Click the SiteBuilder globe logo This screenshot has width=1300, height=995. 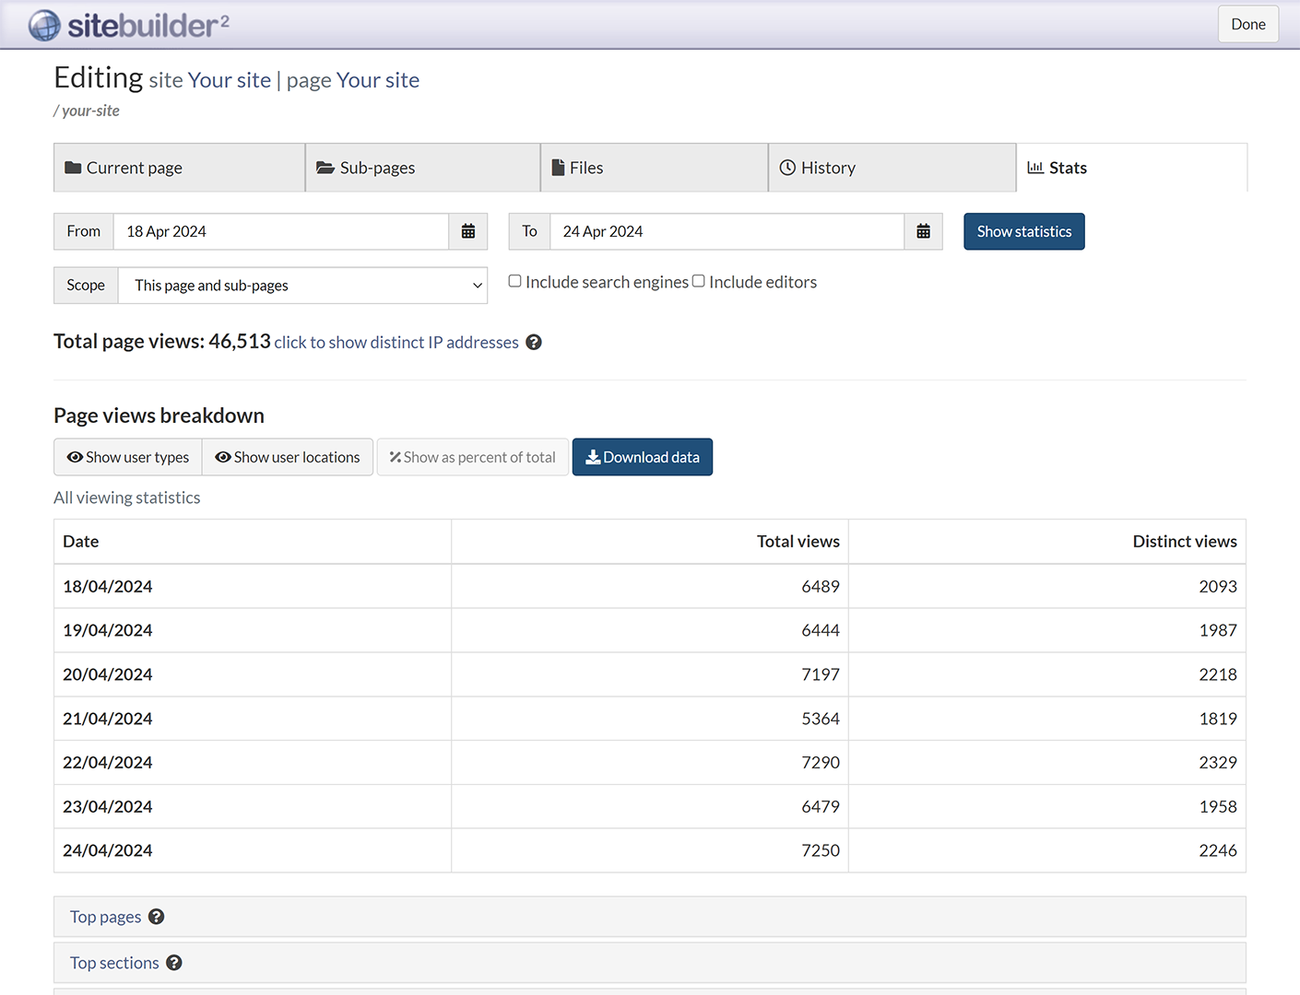click(44, 26)
